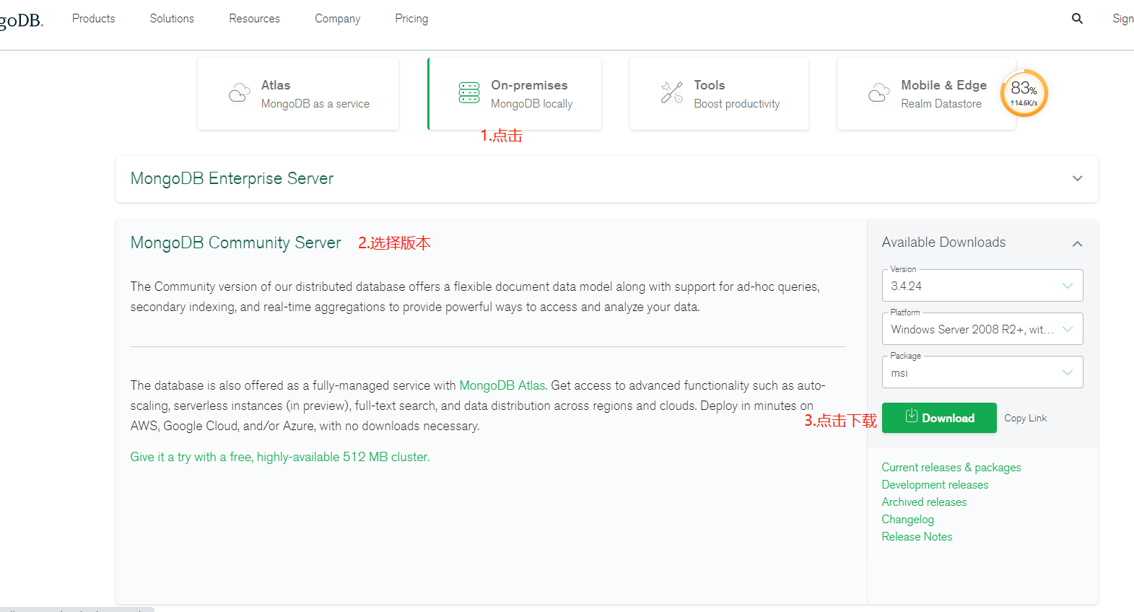Open the Pricing menu item
This screenshot has width=1134, height=612.
(411, 19)
